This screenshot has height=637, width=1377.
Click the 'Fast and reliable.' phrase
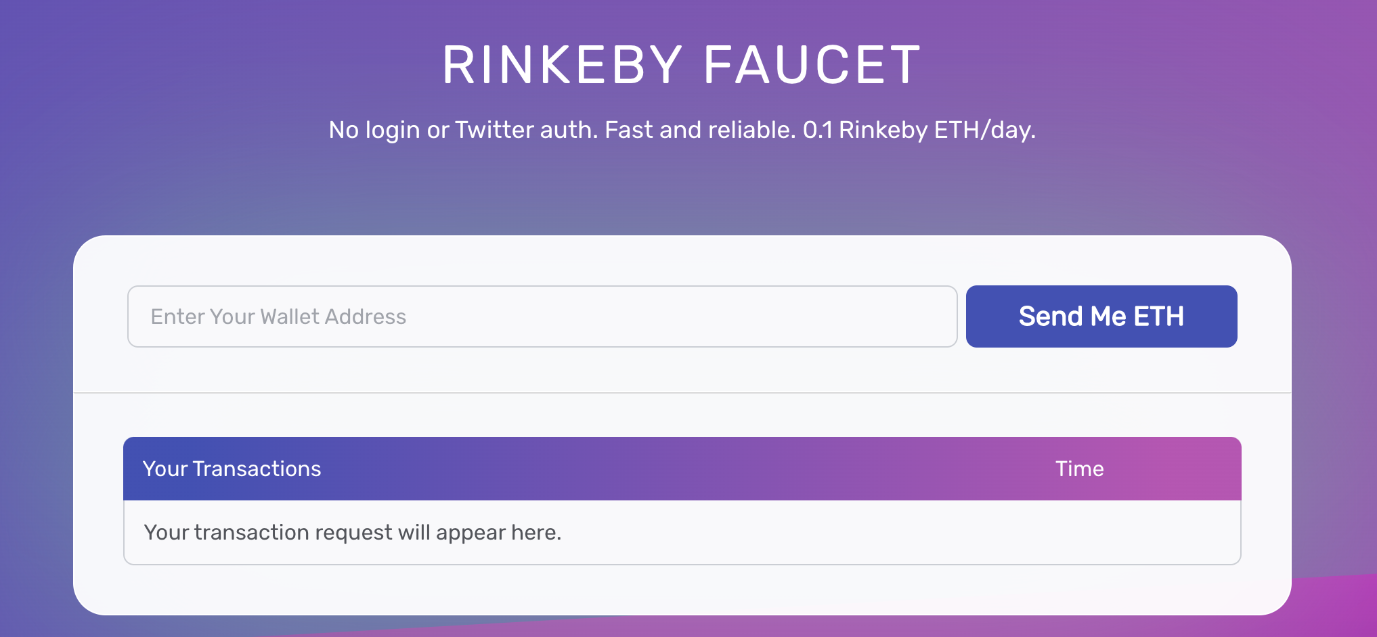click(x=699, y=130)
